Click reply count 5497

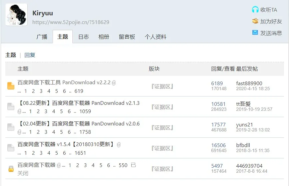click(x=217, y=166)
